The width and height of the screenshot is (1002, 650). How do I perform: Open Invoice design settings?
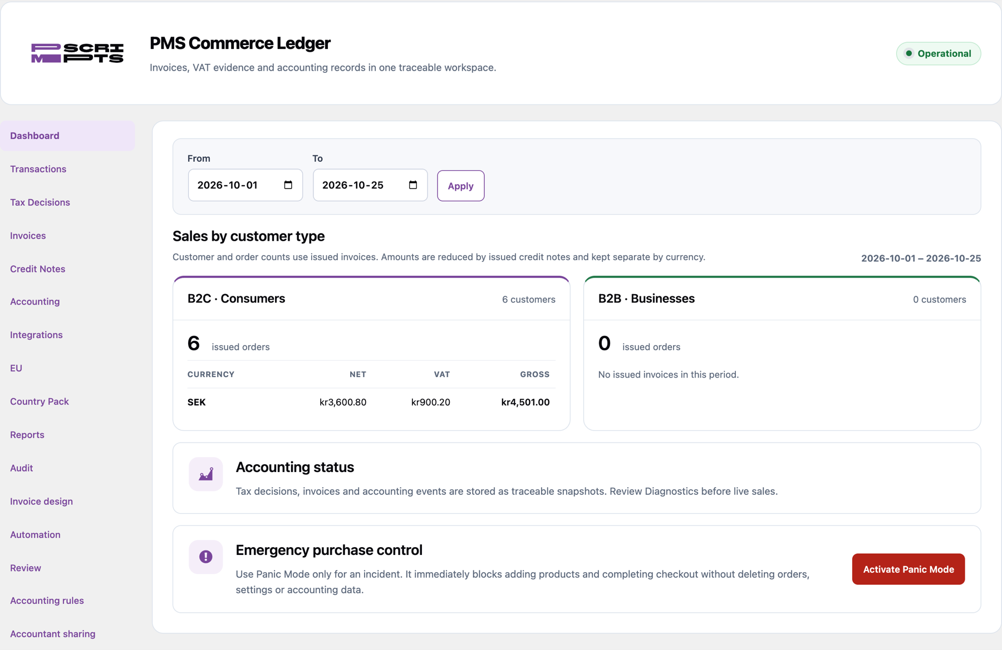[x=41, y=501]
